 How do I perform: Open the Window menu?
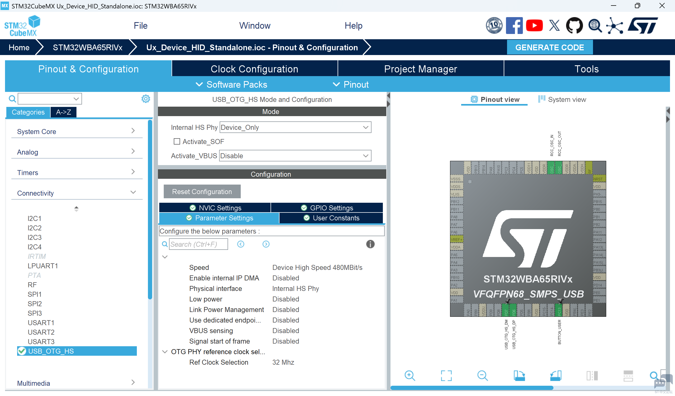tap(255, 26)
